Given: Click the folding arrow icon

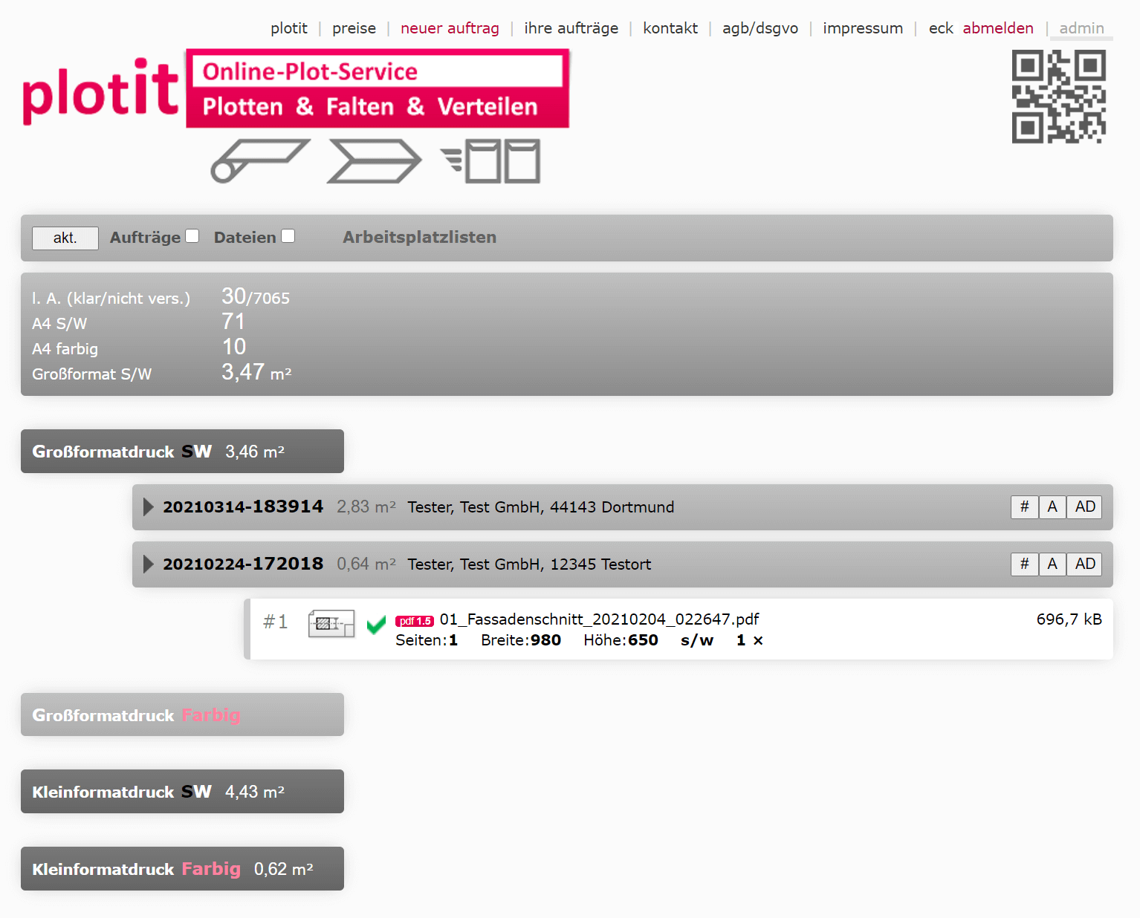Looking at the screenshot, I should click(374, 160).
